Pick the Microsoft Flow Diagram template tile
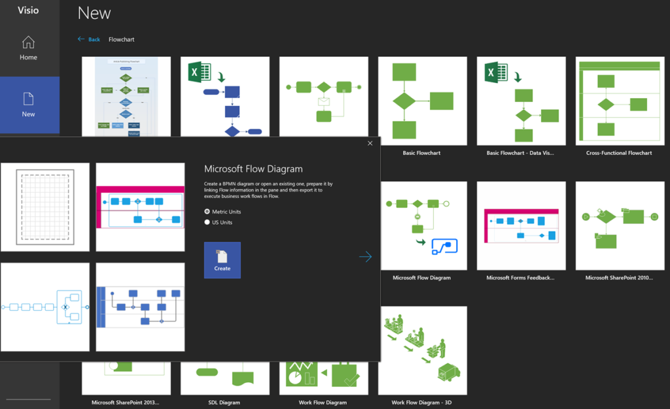This screenshot has height=409, width=670. (x=422, y=225)
